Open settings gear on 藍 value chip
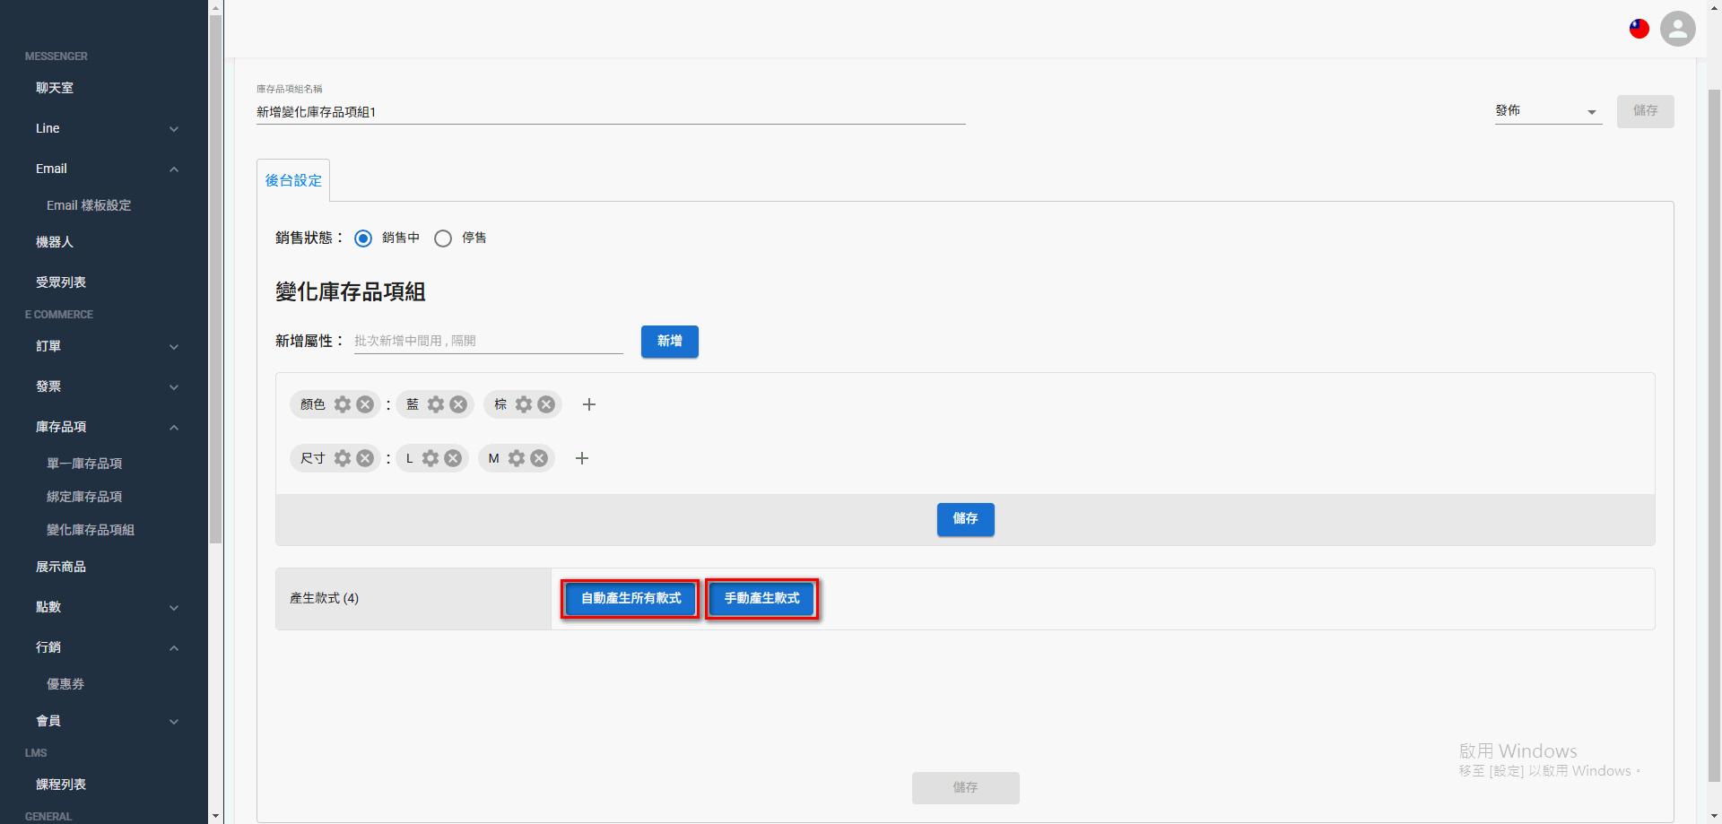1722x824 pixels. [x=436, y=404]
